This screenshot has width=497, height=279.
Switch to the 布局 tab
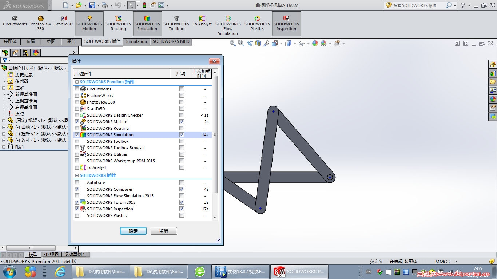(31, 41)
